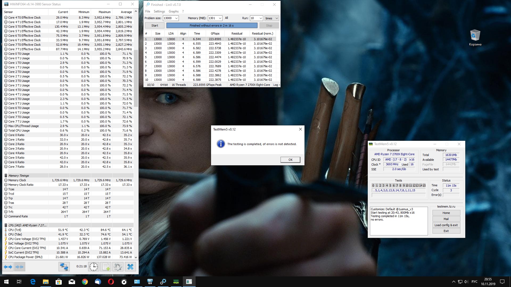Click the expand columns arrows button in HWiNFO
Image resolution: width=511 pixels, height=287 pixels.
pos(8,267)
